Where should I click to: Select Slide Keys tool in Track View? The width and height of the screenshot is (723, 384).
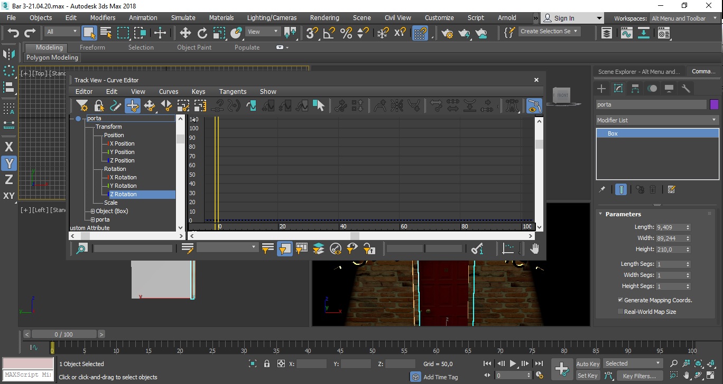pyautogui.click(x=166, y=106)
